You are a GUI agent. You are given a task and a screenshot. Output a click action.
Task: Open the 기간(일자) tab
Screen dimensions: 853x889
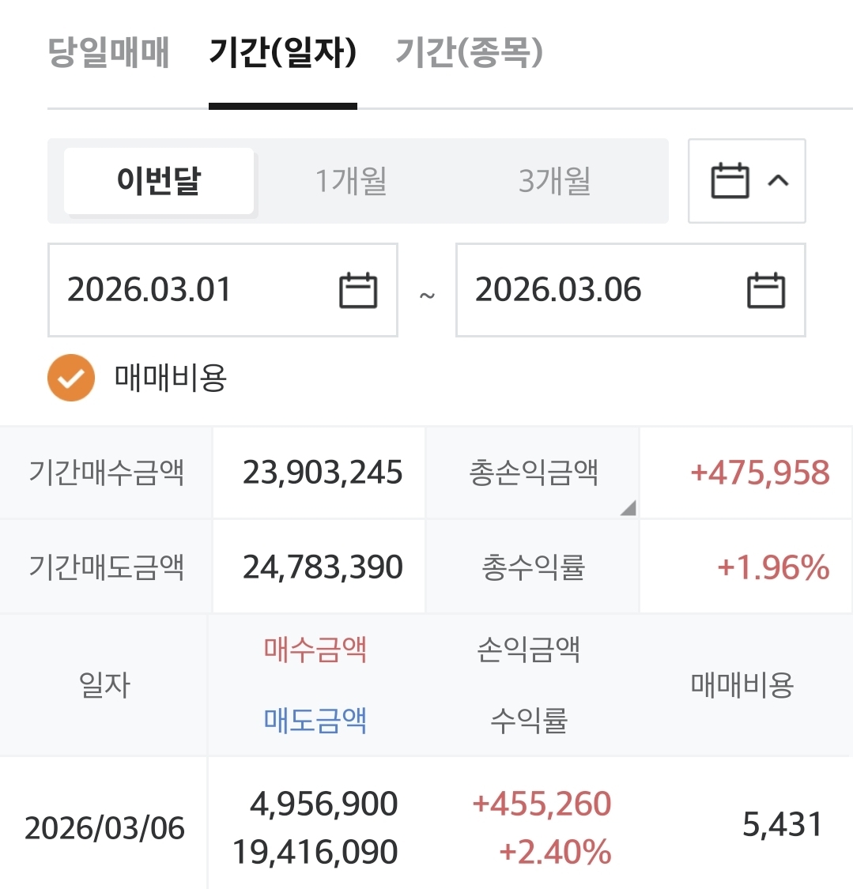pos(282,53)
